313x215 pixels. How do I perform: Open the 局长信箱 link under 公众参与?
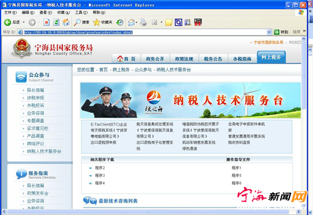tap(35, 90)
